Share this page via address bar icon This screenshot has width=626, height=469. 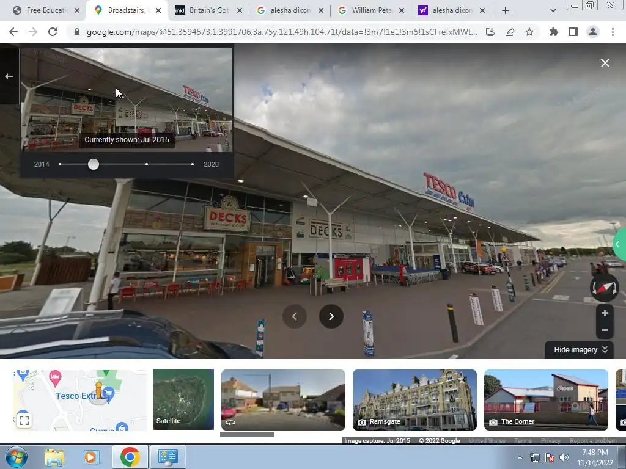tap(510, 32)
